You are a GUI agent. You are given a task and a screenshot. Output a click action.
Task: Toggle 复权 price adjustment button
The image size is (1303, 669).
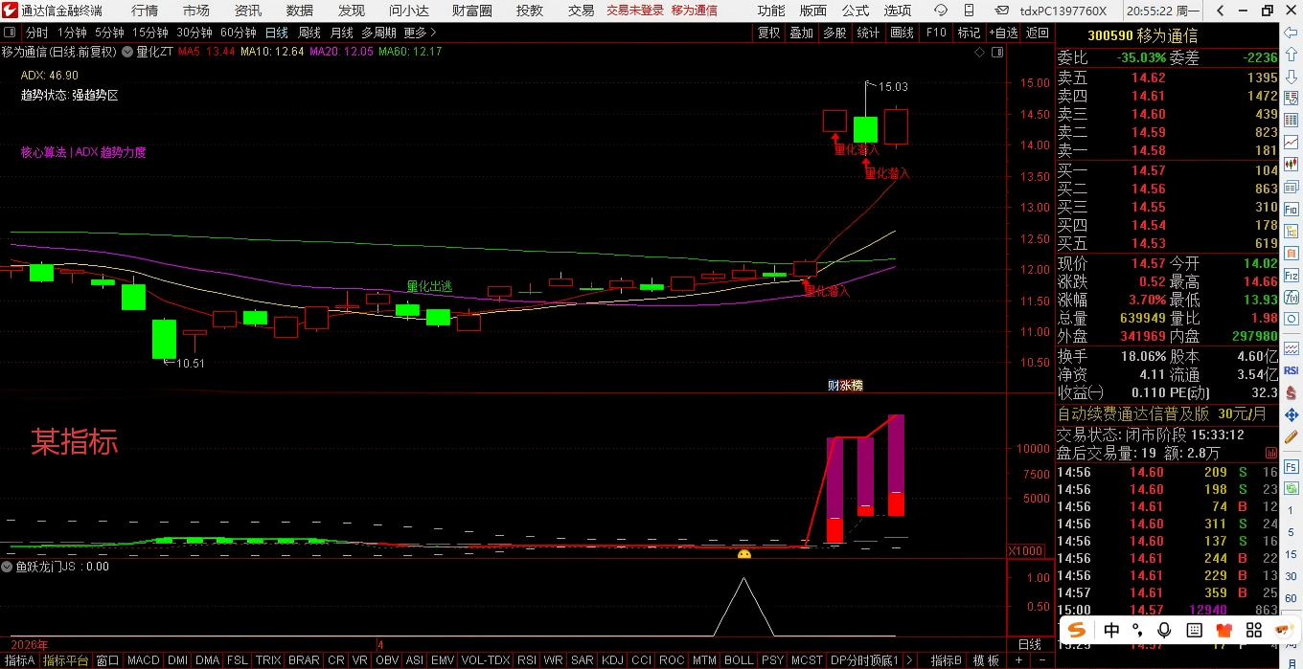(768, 33)
